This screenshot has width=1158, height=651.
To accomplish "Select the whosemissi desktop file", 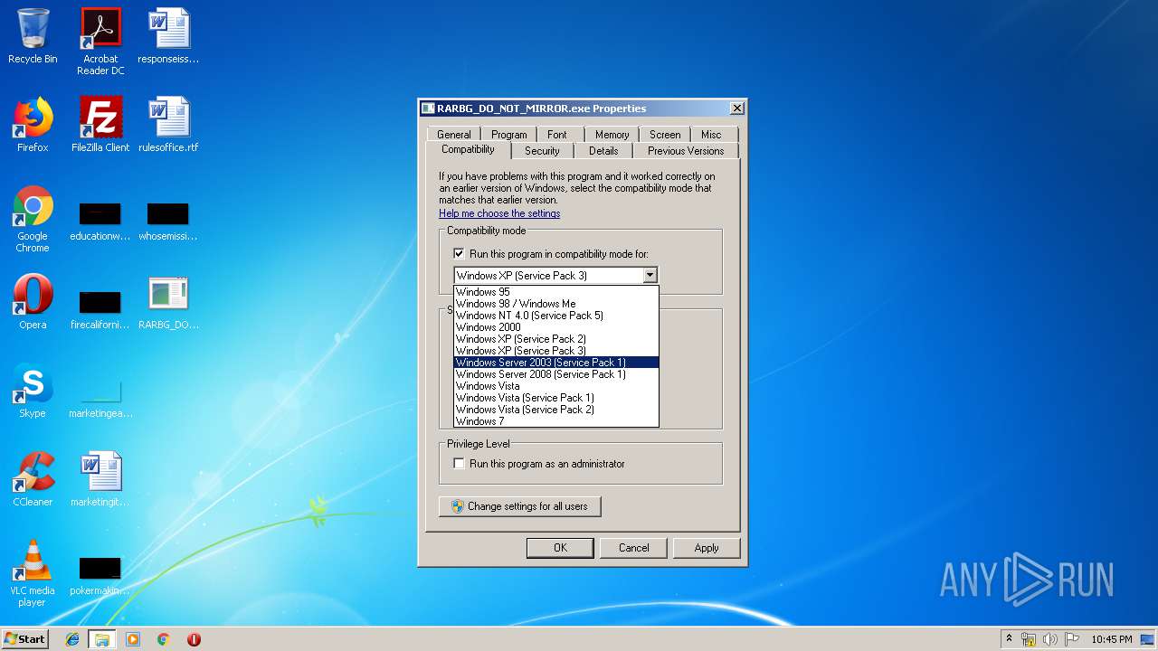I will click(x=168, y=222).
